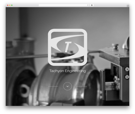Click the scroll-down chevron circle button
The width and height of the screenshot is (135, 114).
(67, 86)
